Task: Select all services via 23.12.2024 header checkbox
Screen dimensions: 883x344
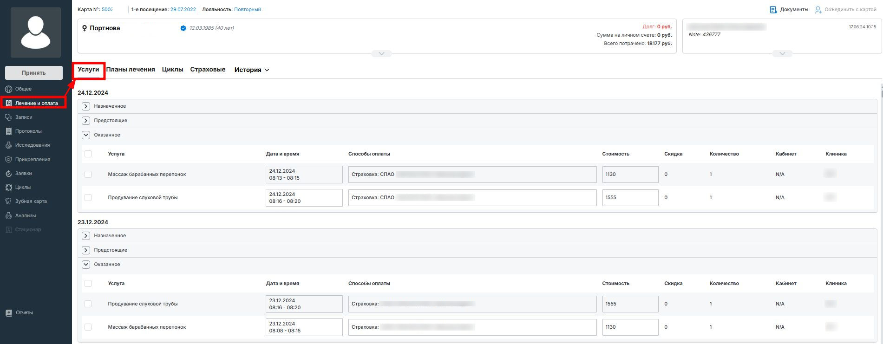Action: coord(88,284)
